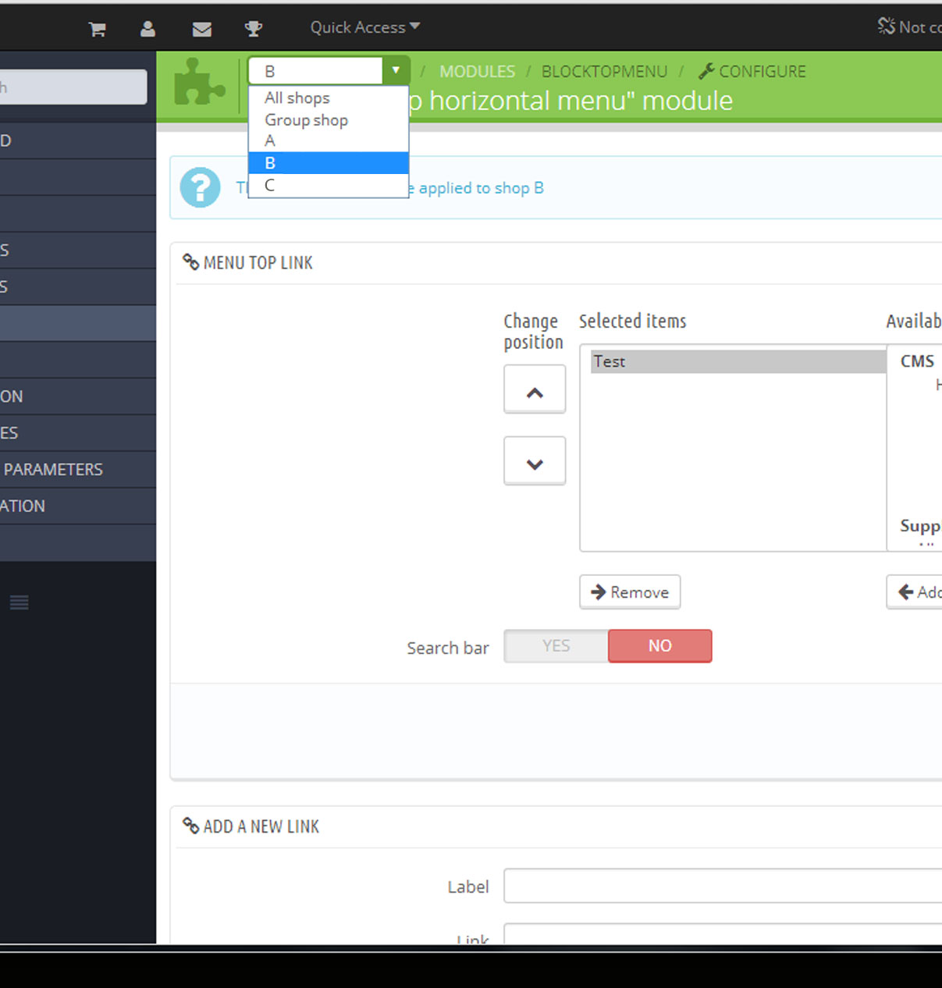This screenshot has width=942, height=988.
Task: Click the Not connected status icon
Action: point(886,26)
